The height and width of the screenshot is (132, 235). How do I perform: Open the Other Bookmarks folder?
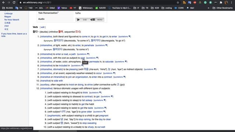tap(223, 8)
